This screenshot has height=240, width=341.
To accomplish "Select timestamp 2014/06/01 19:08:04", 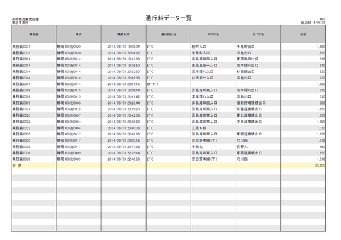I will 124,47.
